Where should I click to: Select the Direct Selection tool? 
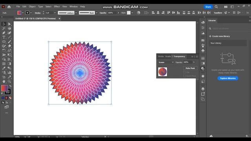9,24
